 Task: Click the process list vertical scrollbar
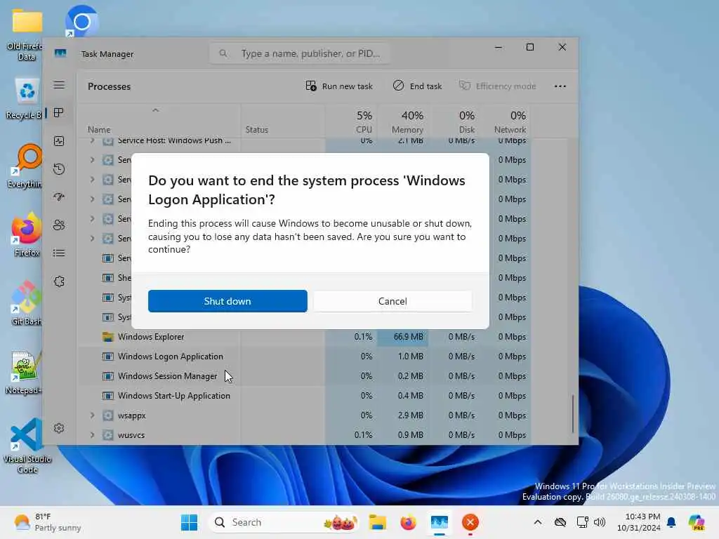point(573,414)
